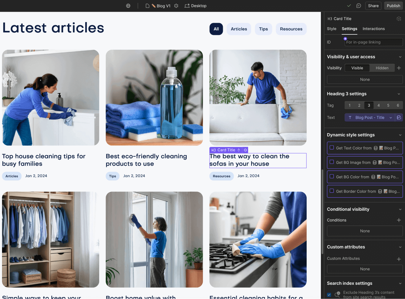Open Blog Post - Title text dropdown

[370, 118]
